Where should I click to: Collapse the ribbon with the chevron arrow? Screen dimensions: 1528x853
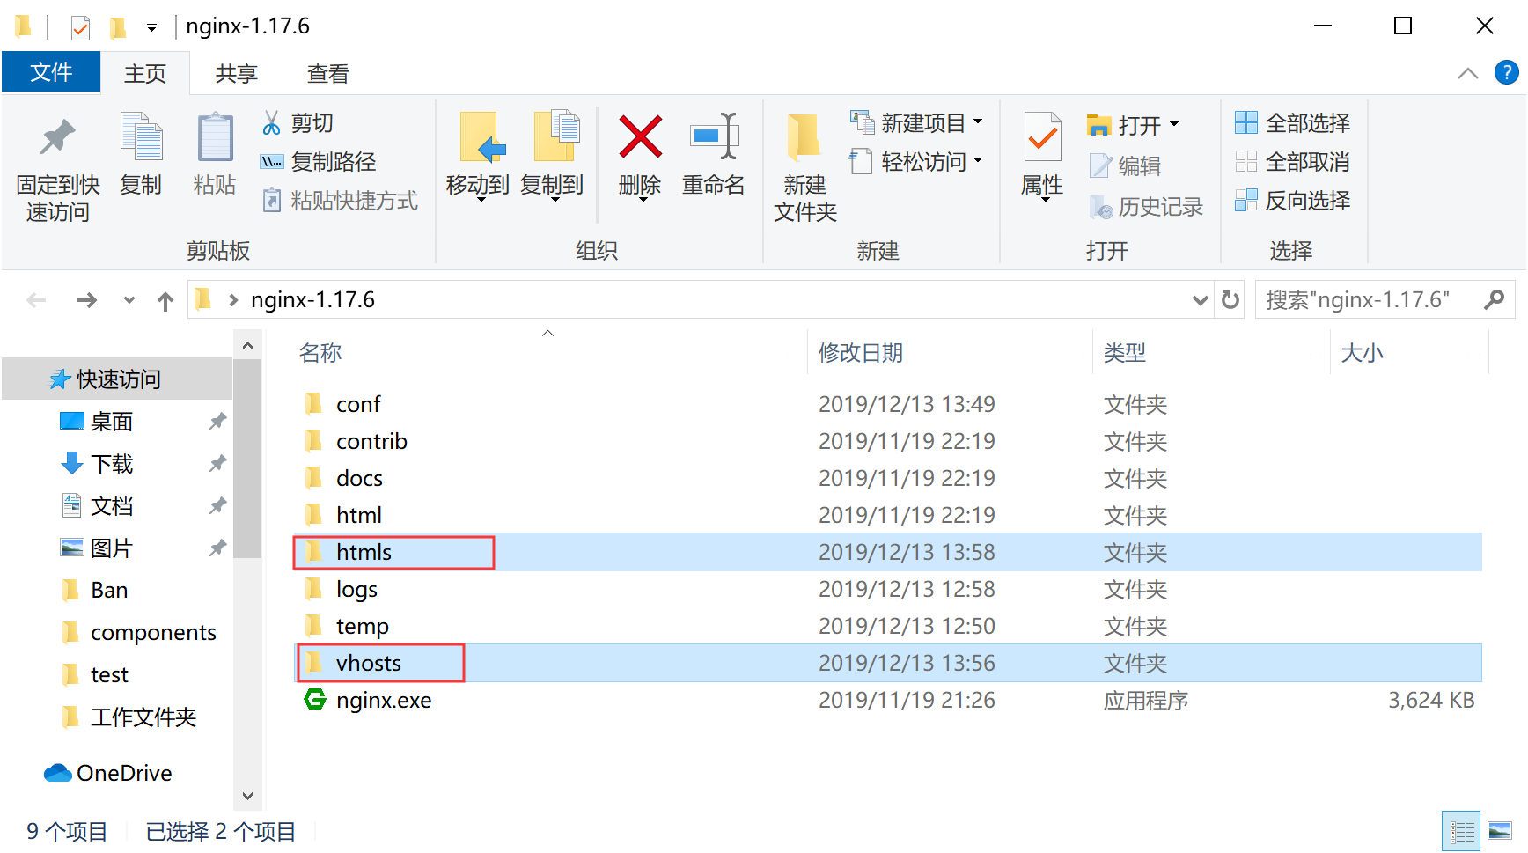click(1467, 73)
